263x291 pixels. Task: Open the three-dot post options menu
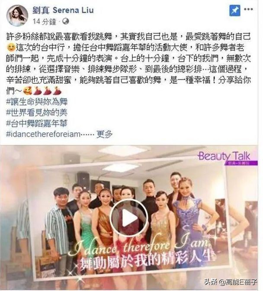point(249,9)
